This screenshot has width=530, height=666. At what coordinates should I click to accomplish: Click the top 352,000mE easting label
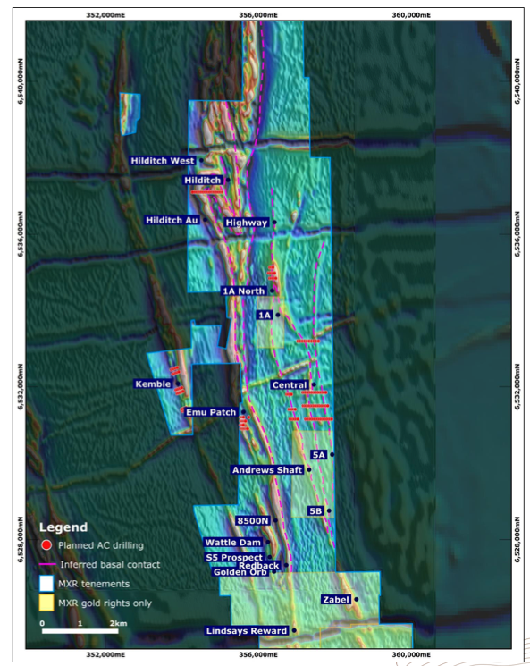[105, 15]
